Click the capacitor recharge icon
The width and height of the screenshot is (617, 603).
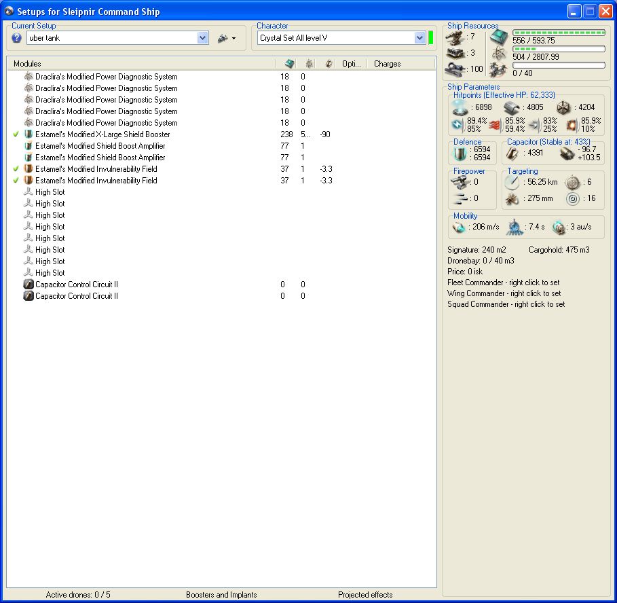(x=567, y=153)
